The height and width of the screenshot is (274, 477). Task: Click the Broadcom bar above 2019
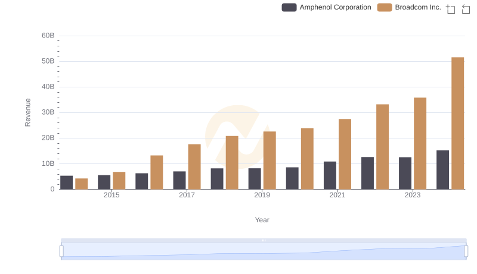(270, 160)
